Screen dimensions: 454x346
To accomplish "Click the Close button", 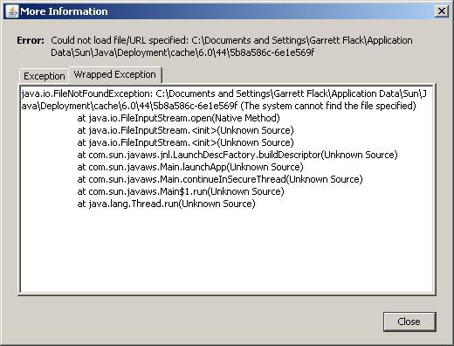I will (x=409, y=322).
